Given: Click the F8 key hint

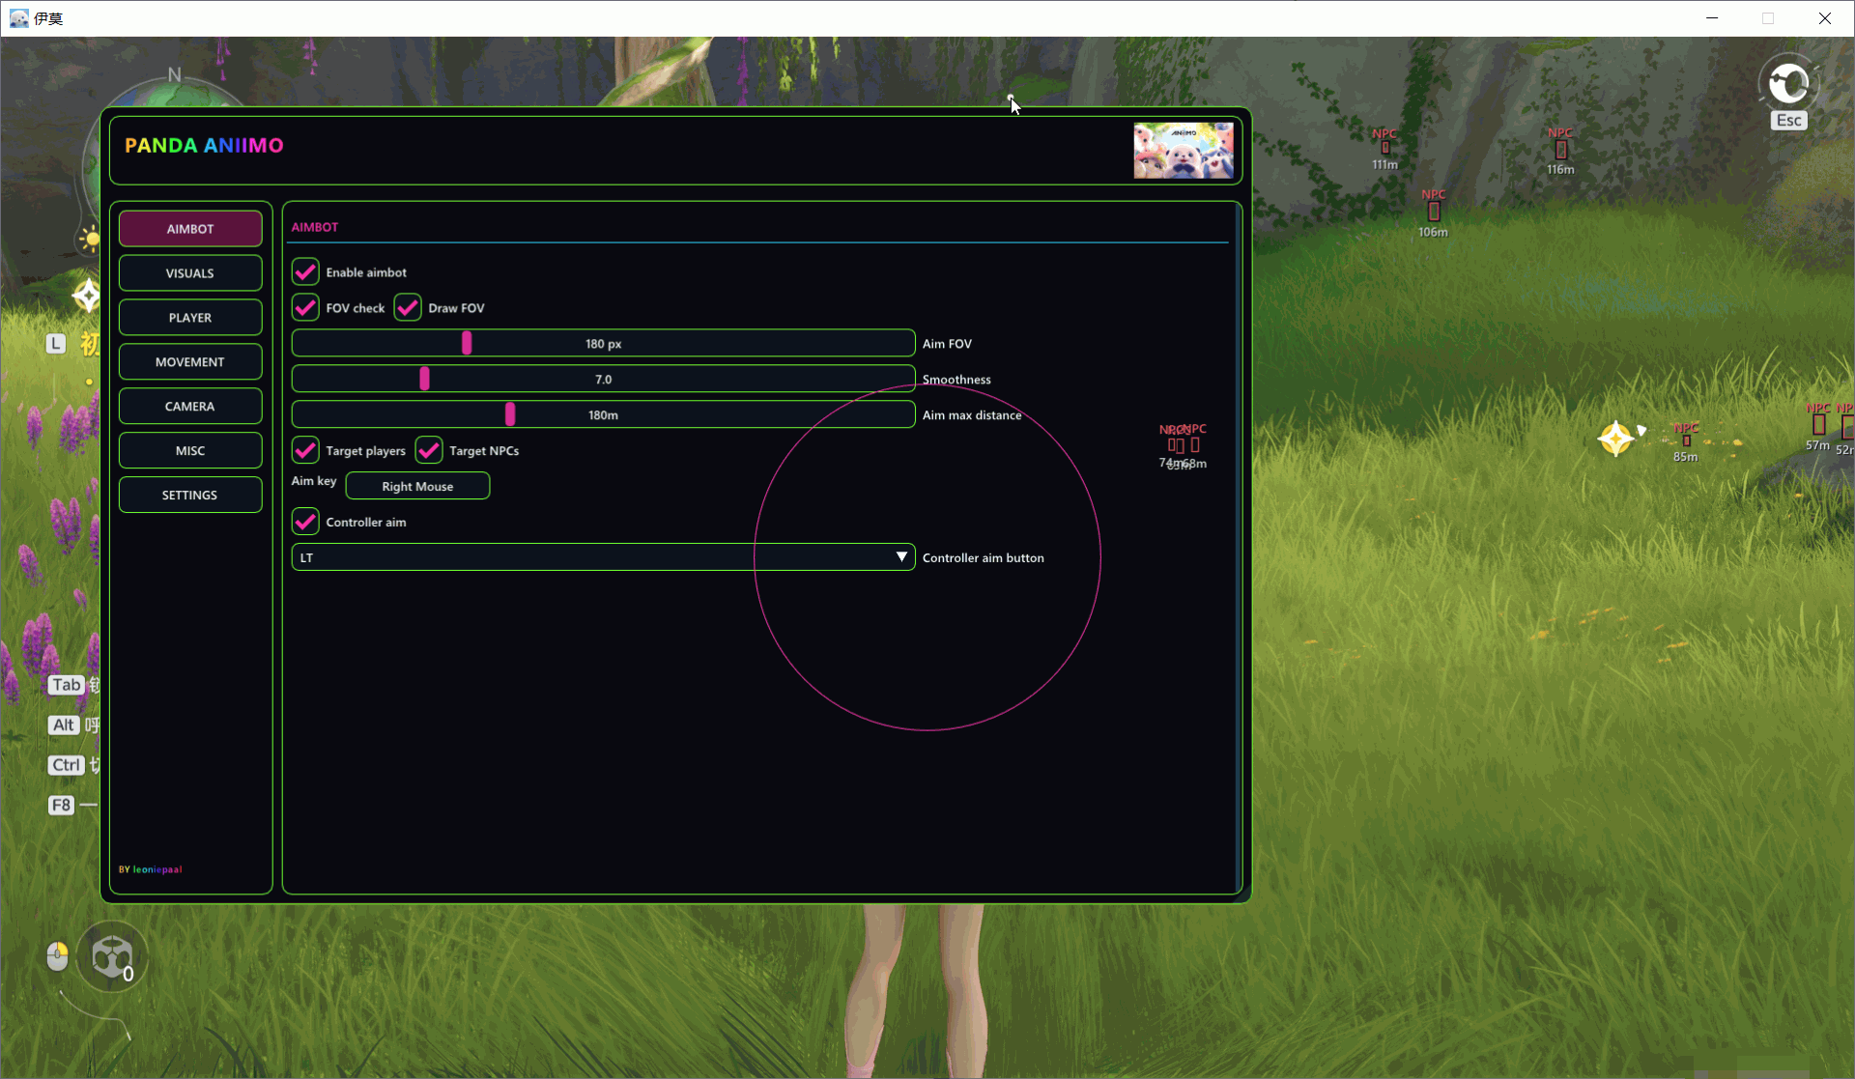Looking at the screenshot, I should pos(62,806).
